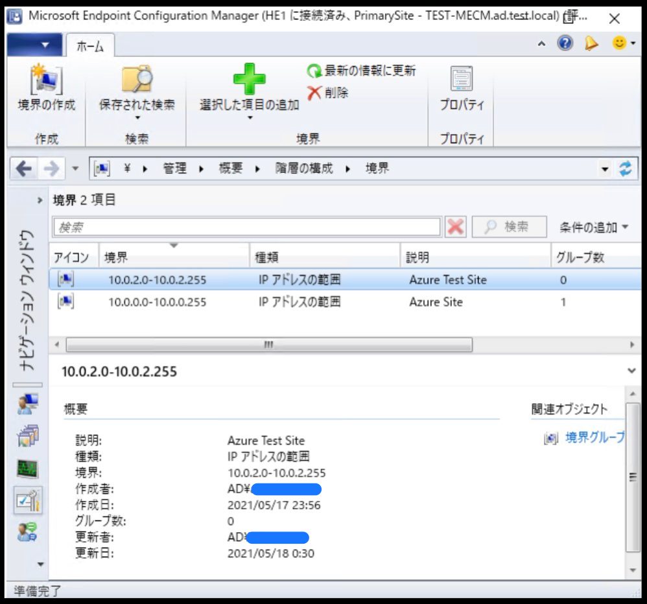Click 管理 in the breadcrumb path
Viewport: 647px width, 604px height.
(174, 168)
